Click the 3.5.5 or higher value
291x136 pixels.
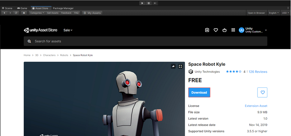(257, 131)
